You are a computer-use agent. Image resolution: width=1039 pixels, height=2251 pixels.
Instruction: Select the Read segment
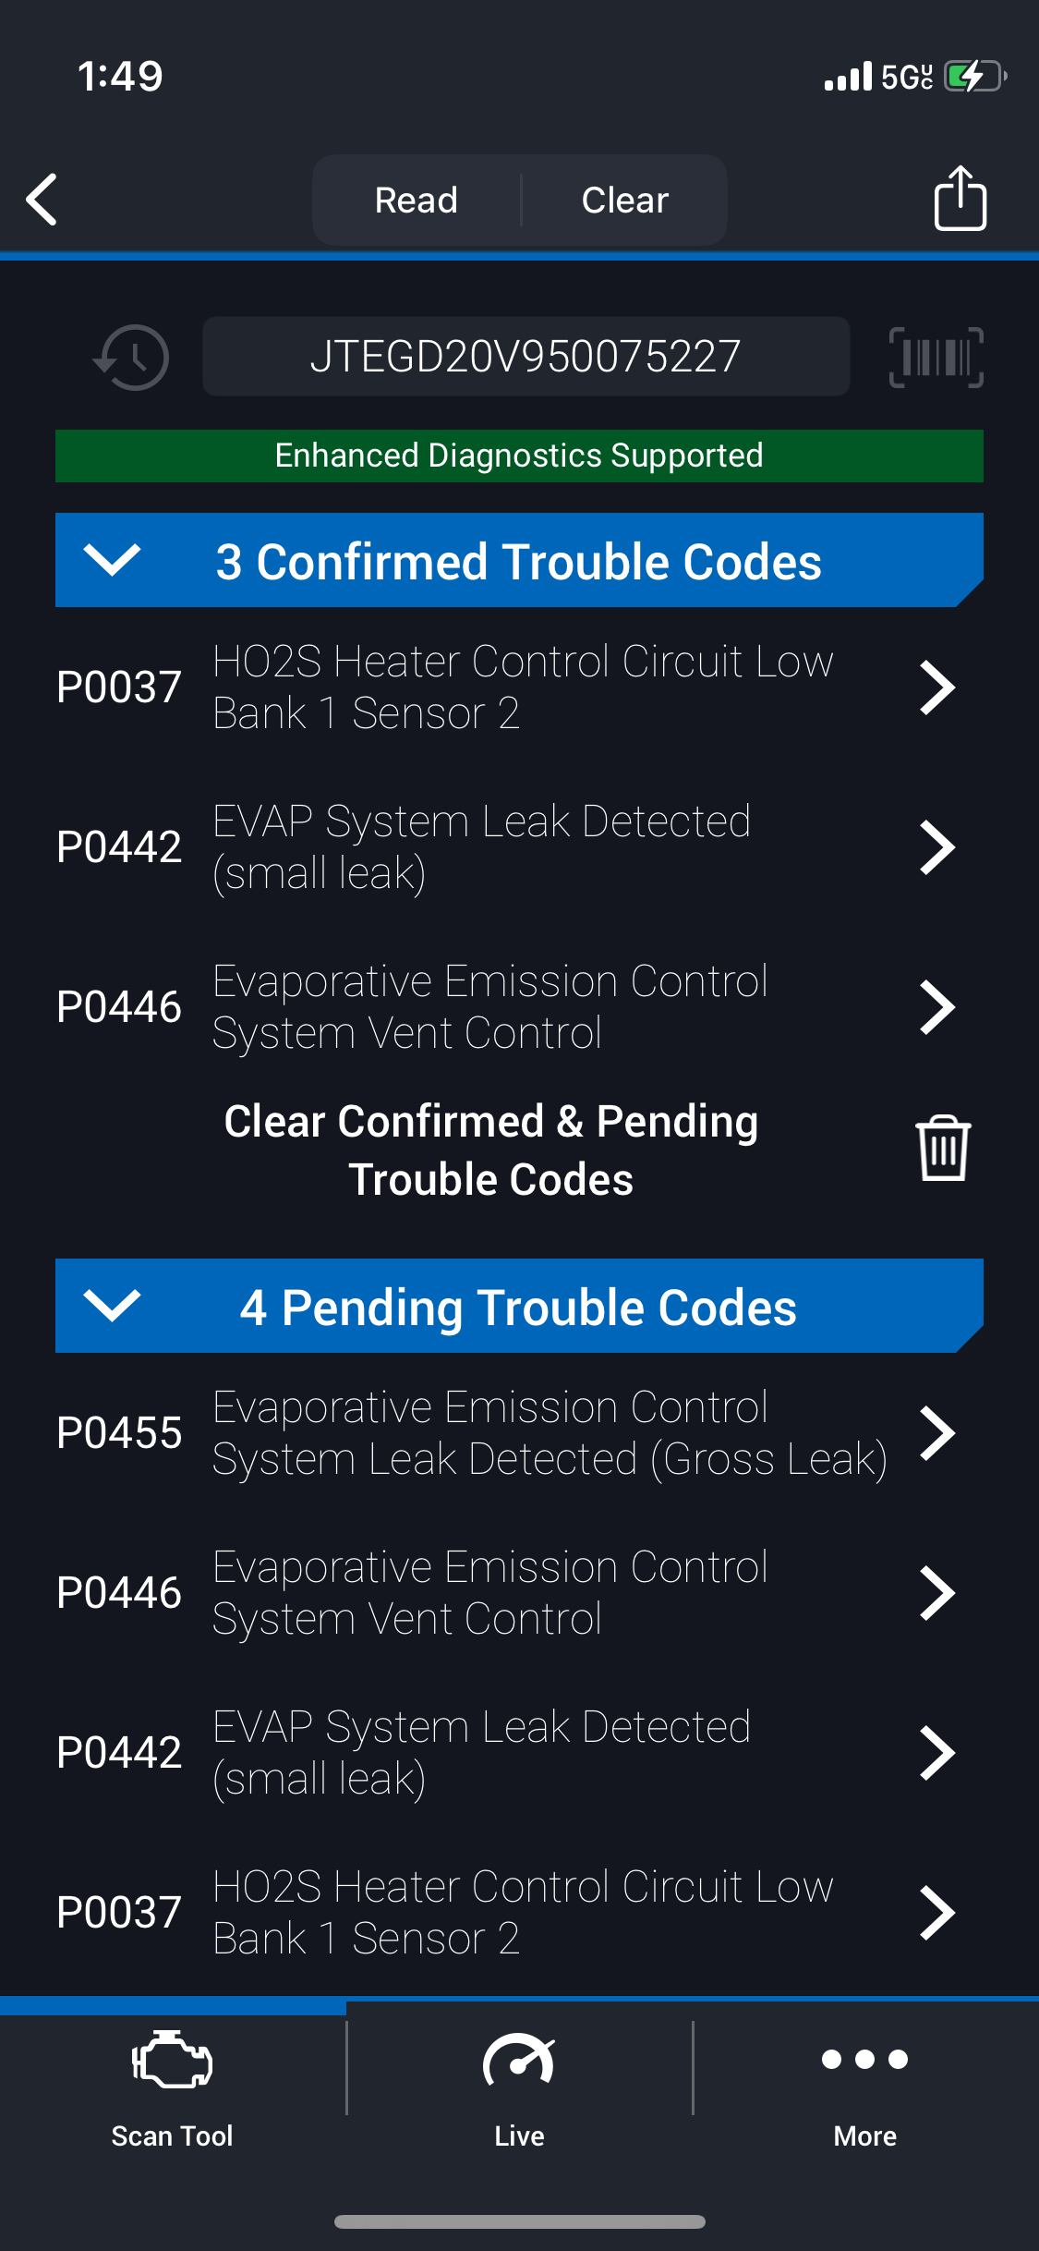417,201
